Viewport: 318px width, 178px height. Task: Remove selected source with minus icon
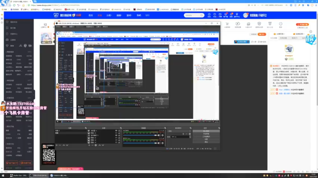click(92, 145)
